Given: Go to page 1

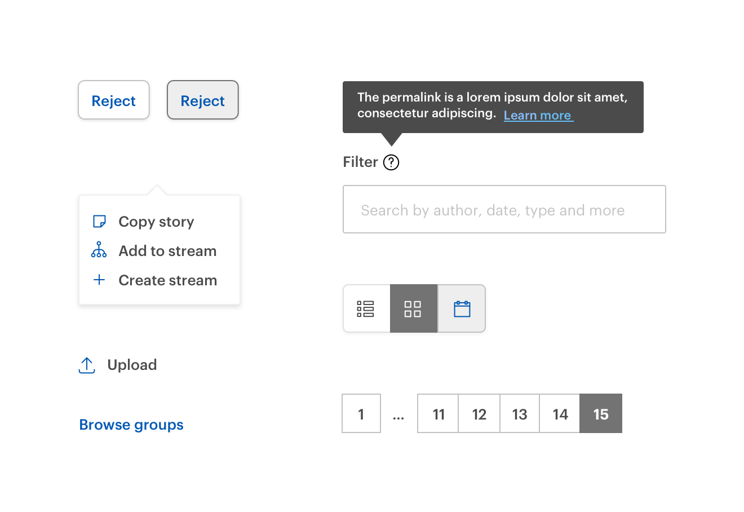Looking at the screenshot, I should [x=361, y=414].
